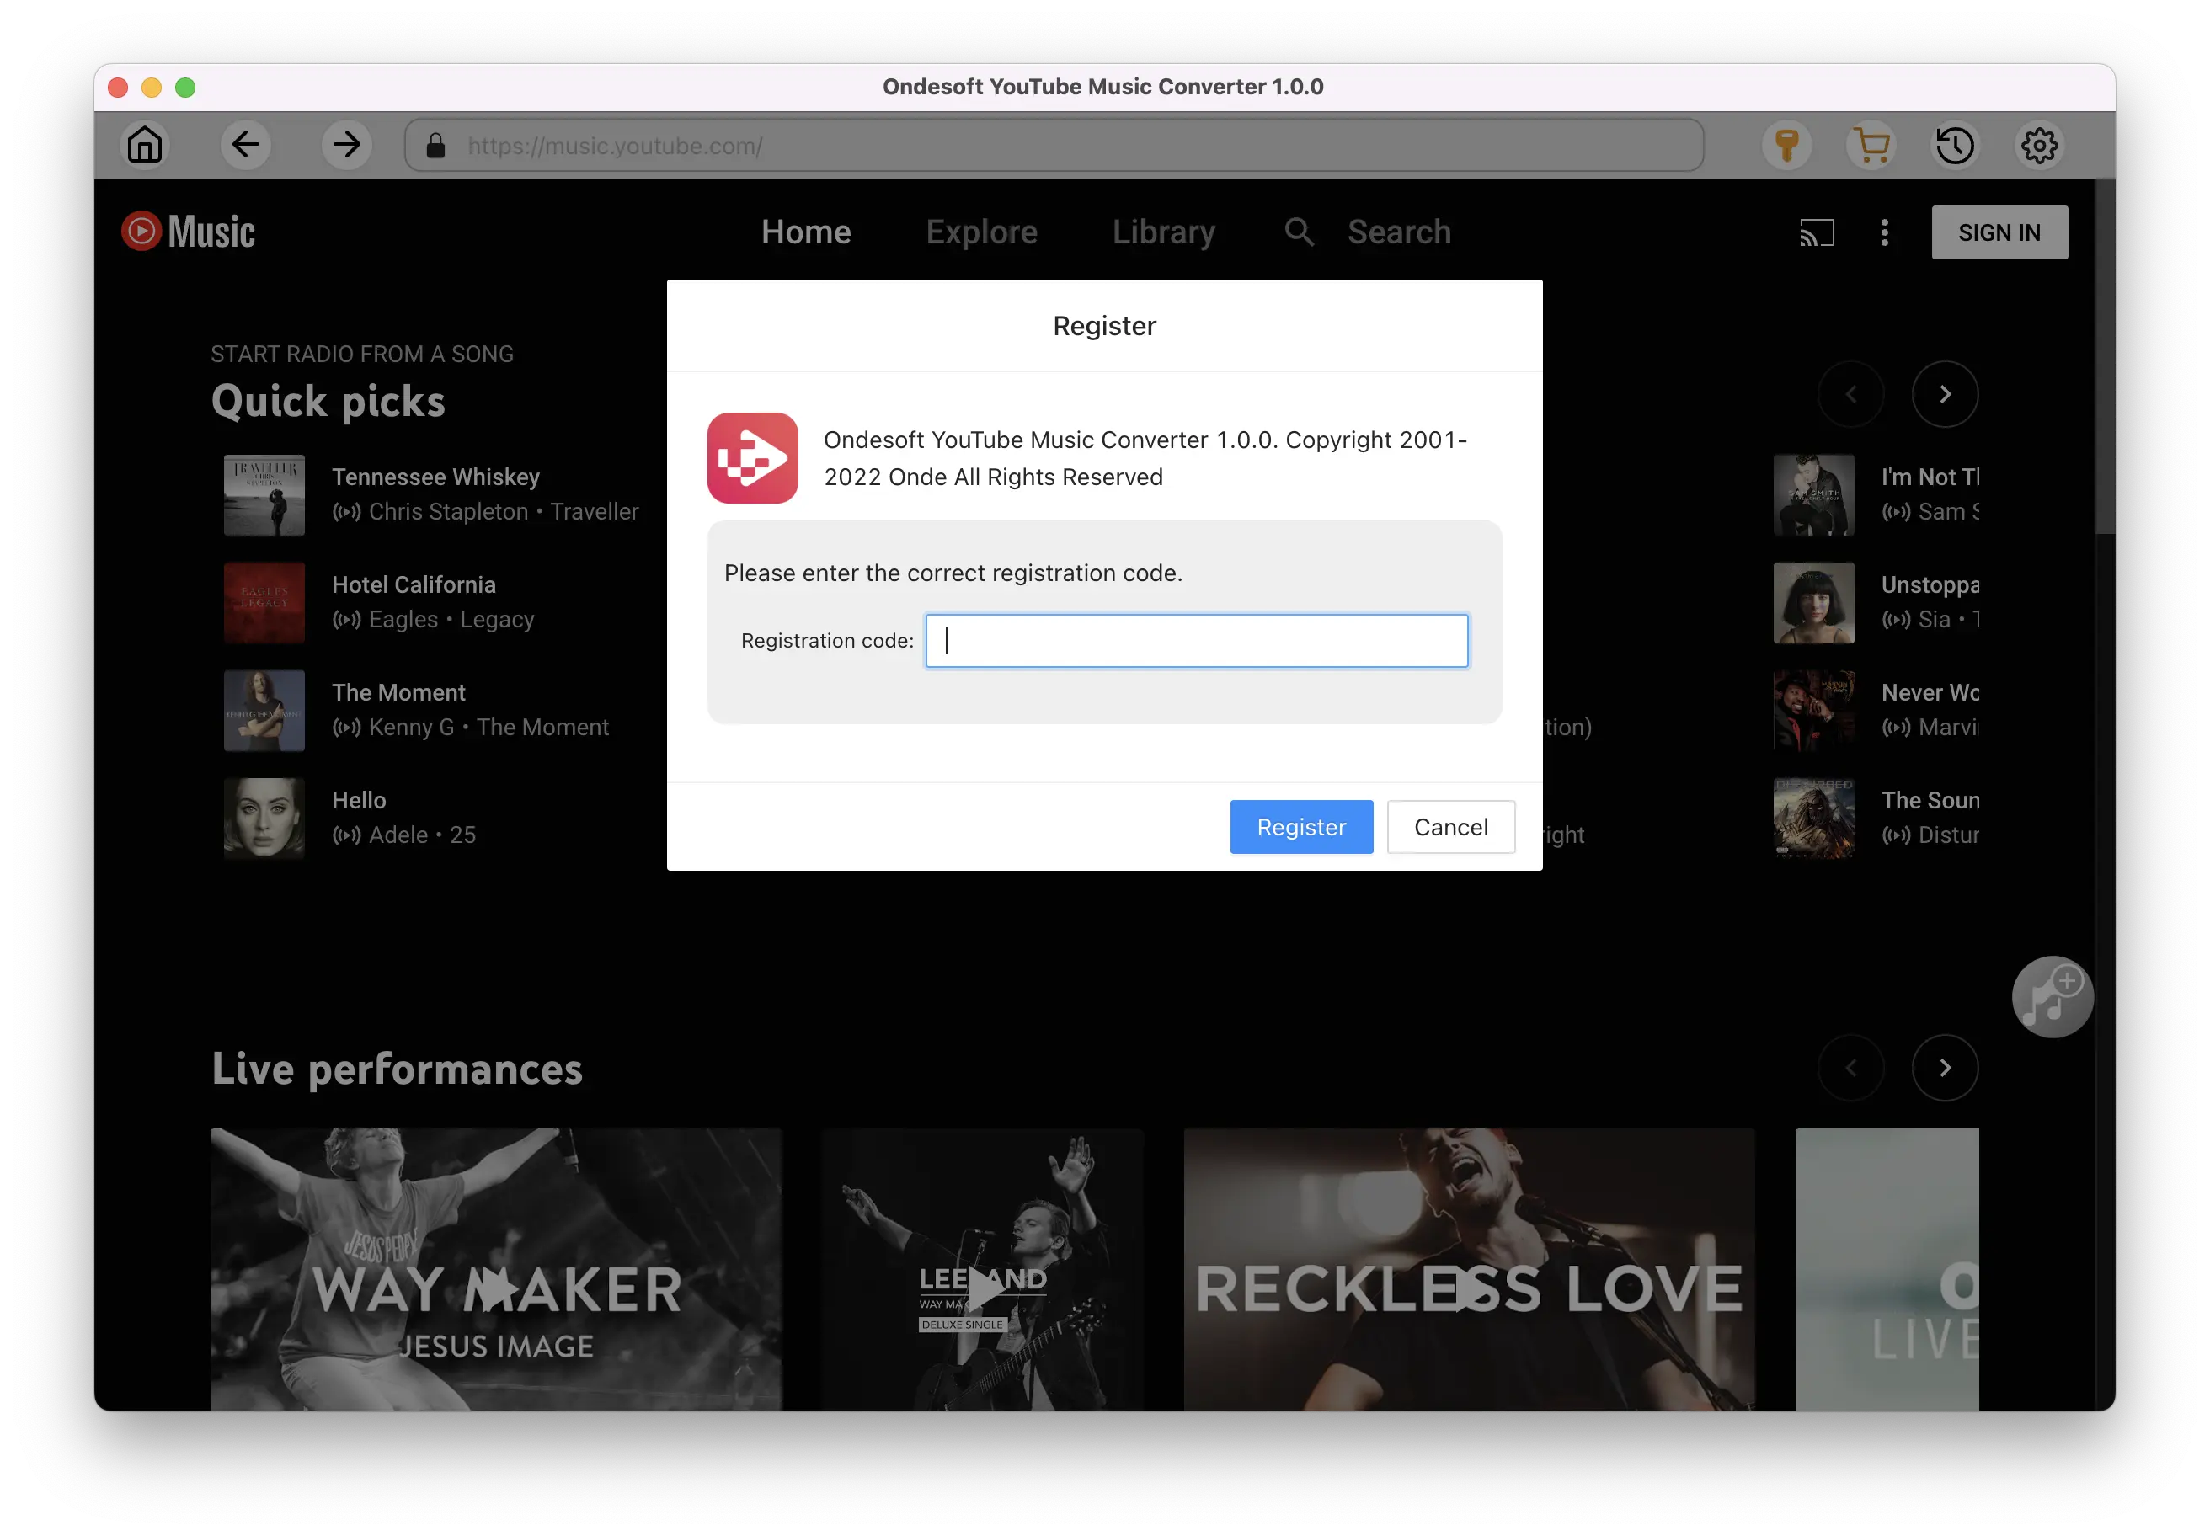Click the license key icon in the toolbar

coord(1787,146)
